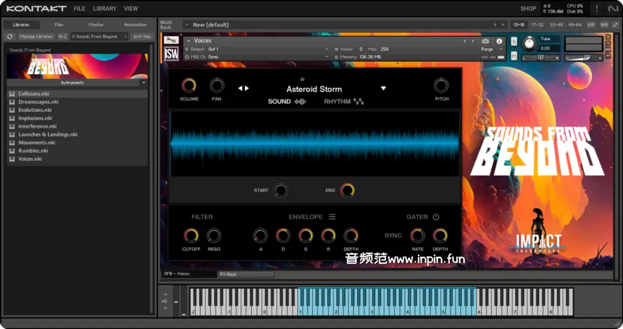The width and height of the screenshot is (623, 329).
Task: Take a snapshot with the camera icon
Action: (486, 41)
